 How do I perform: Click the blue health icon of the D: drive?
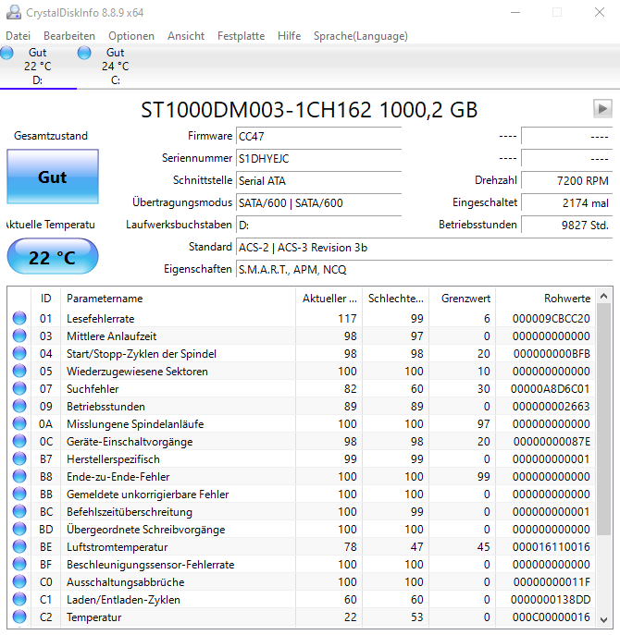point(6,53)
